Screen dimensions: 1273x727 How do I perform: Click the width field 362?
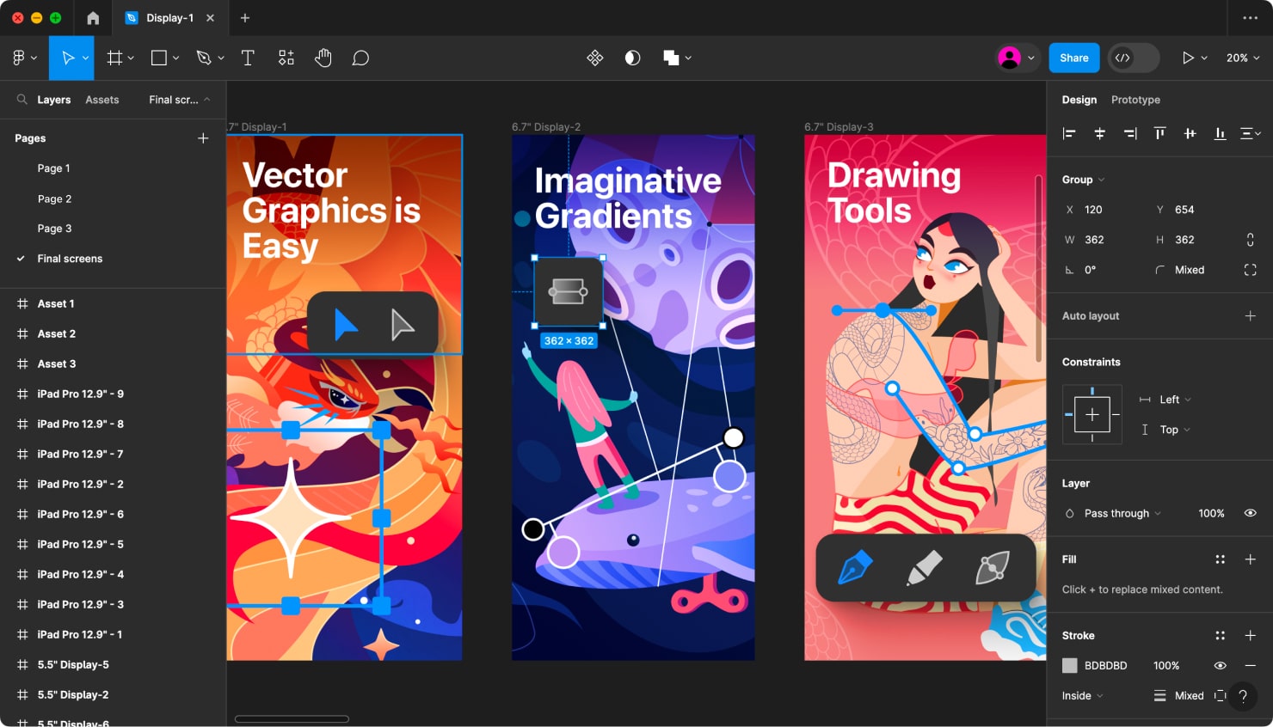[x=1094, y=240]
